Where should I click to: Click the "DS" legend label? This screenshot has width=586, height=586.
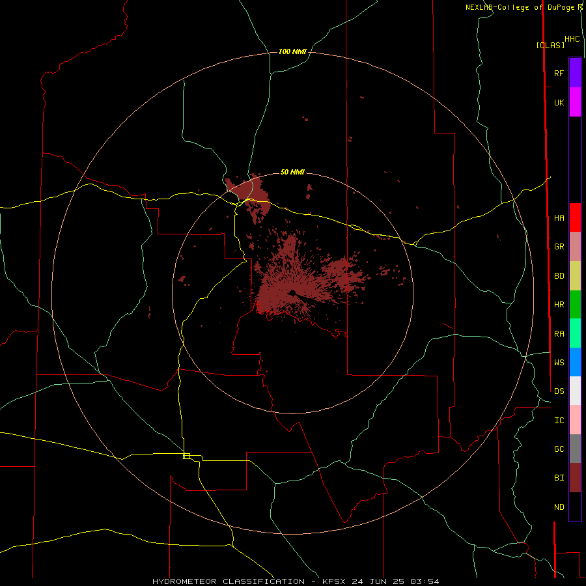click(x=559, y=391)
